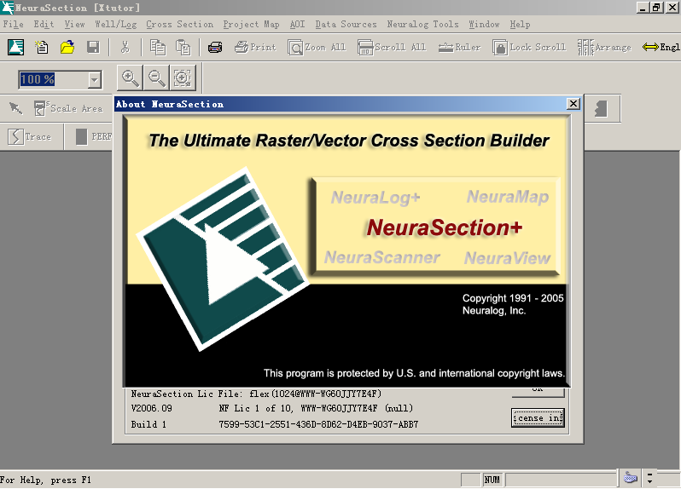Open the Help menu
This screenshot has height=489, width=681.
tap(520, 24)
